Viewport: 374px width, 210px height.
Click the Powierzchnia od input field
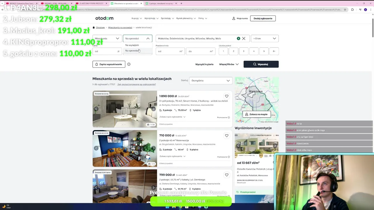pyautogui.click(x=170, y=51)
